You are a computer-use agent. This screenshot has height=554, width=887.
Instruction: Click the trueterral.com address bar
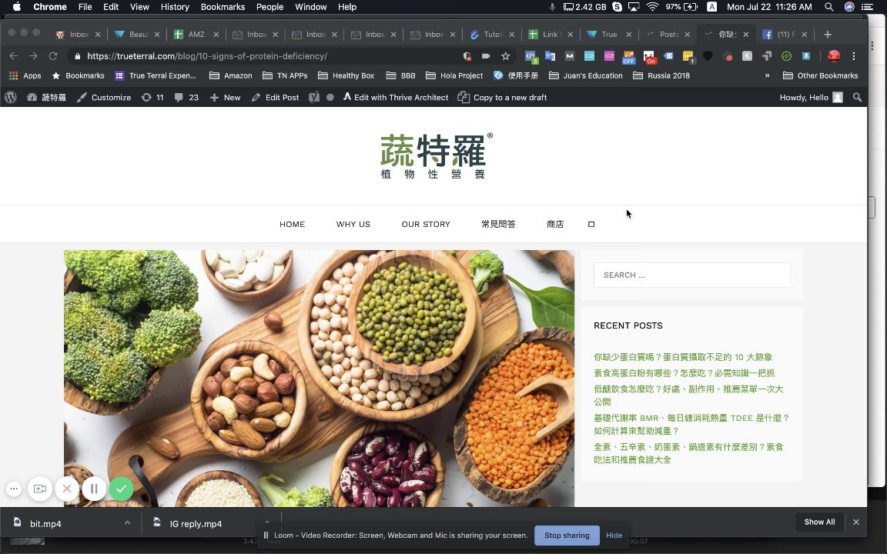click(207, 56)
